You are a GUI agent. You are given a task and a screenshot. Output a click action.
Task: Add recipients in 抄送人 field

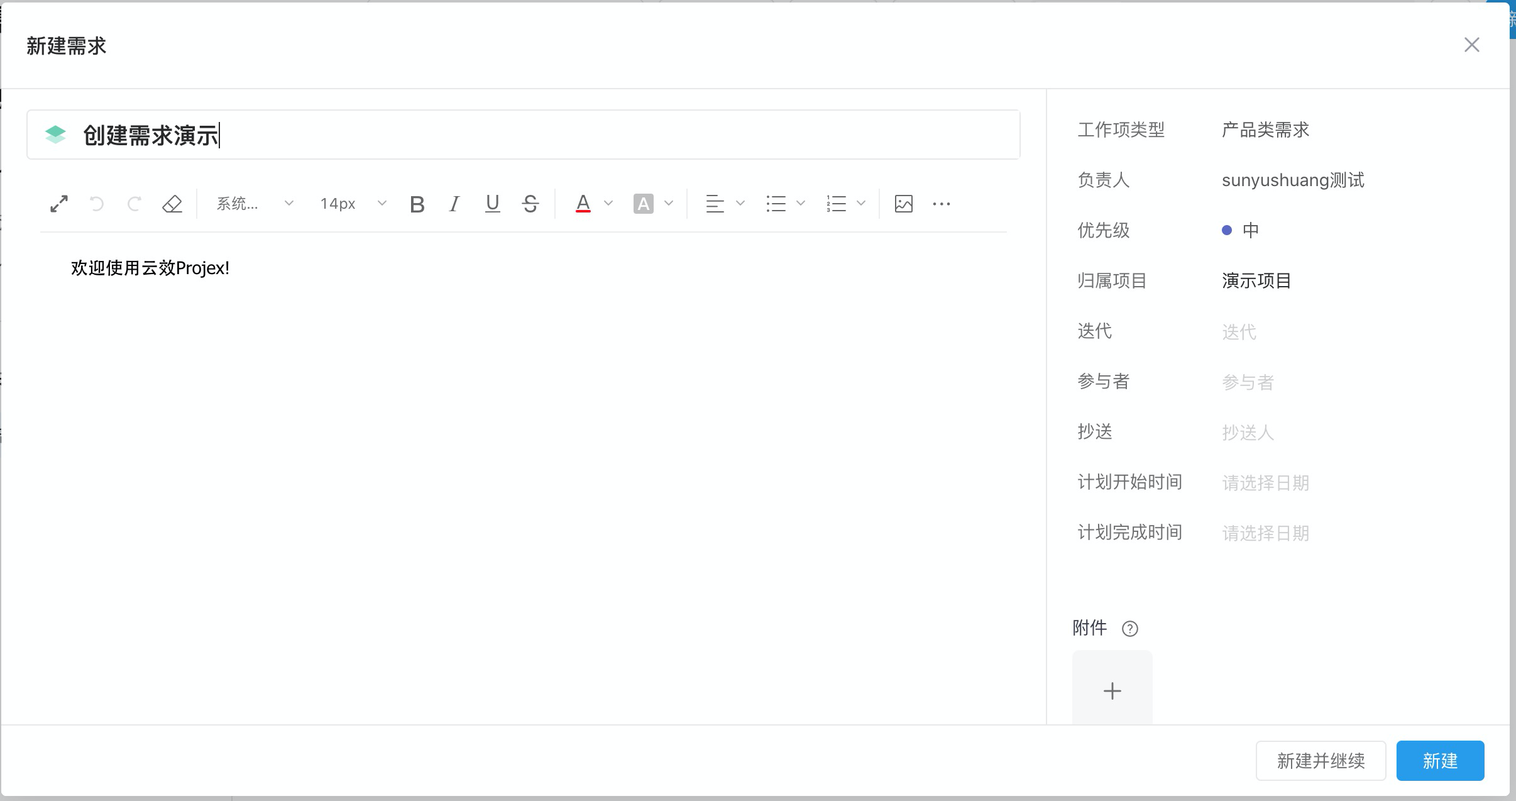tap(1248, 432)
